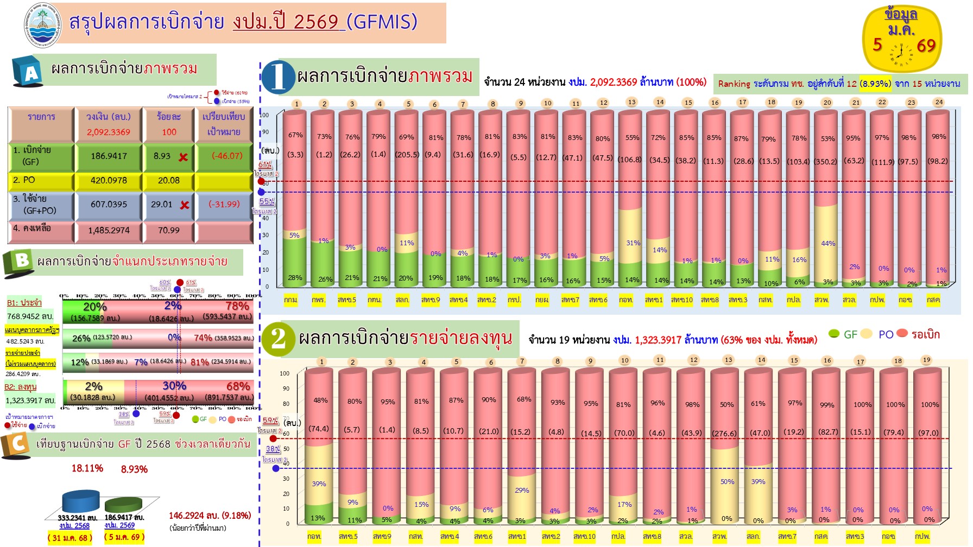Screen dimensions: 973x547
Task: Click the red X mark beside 29.01
Action: [x=185, y=205]
